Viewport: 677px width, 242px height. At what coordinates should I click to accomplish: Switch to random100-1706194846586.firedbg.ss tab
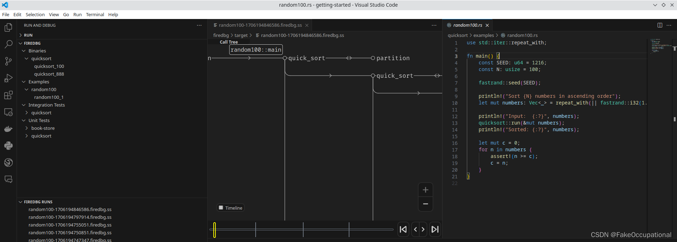click(260, 25)
